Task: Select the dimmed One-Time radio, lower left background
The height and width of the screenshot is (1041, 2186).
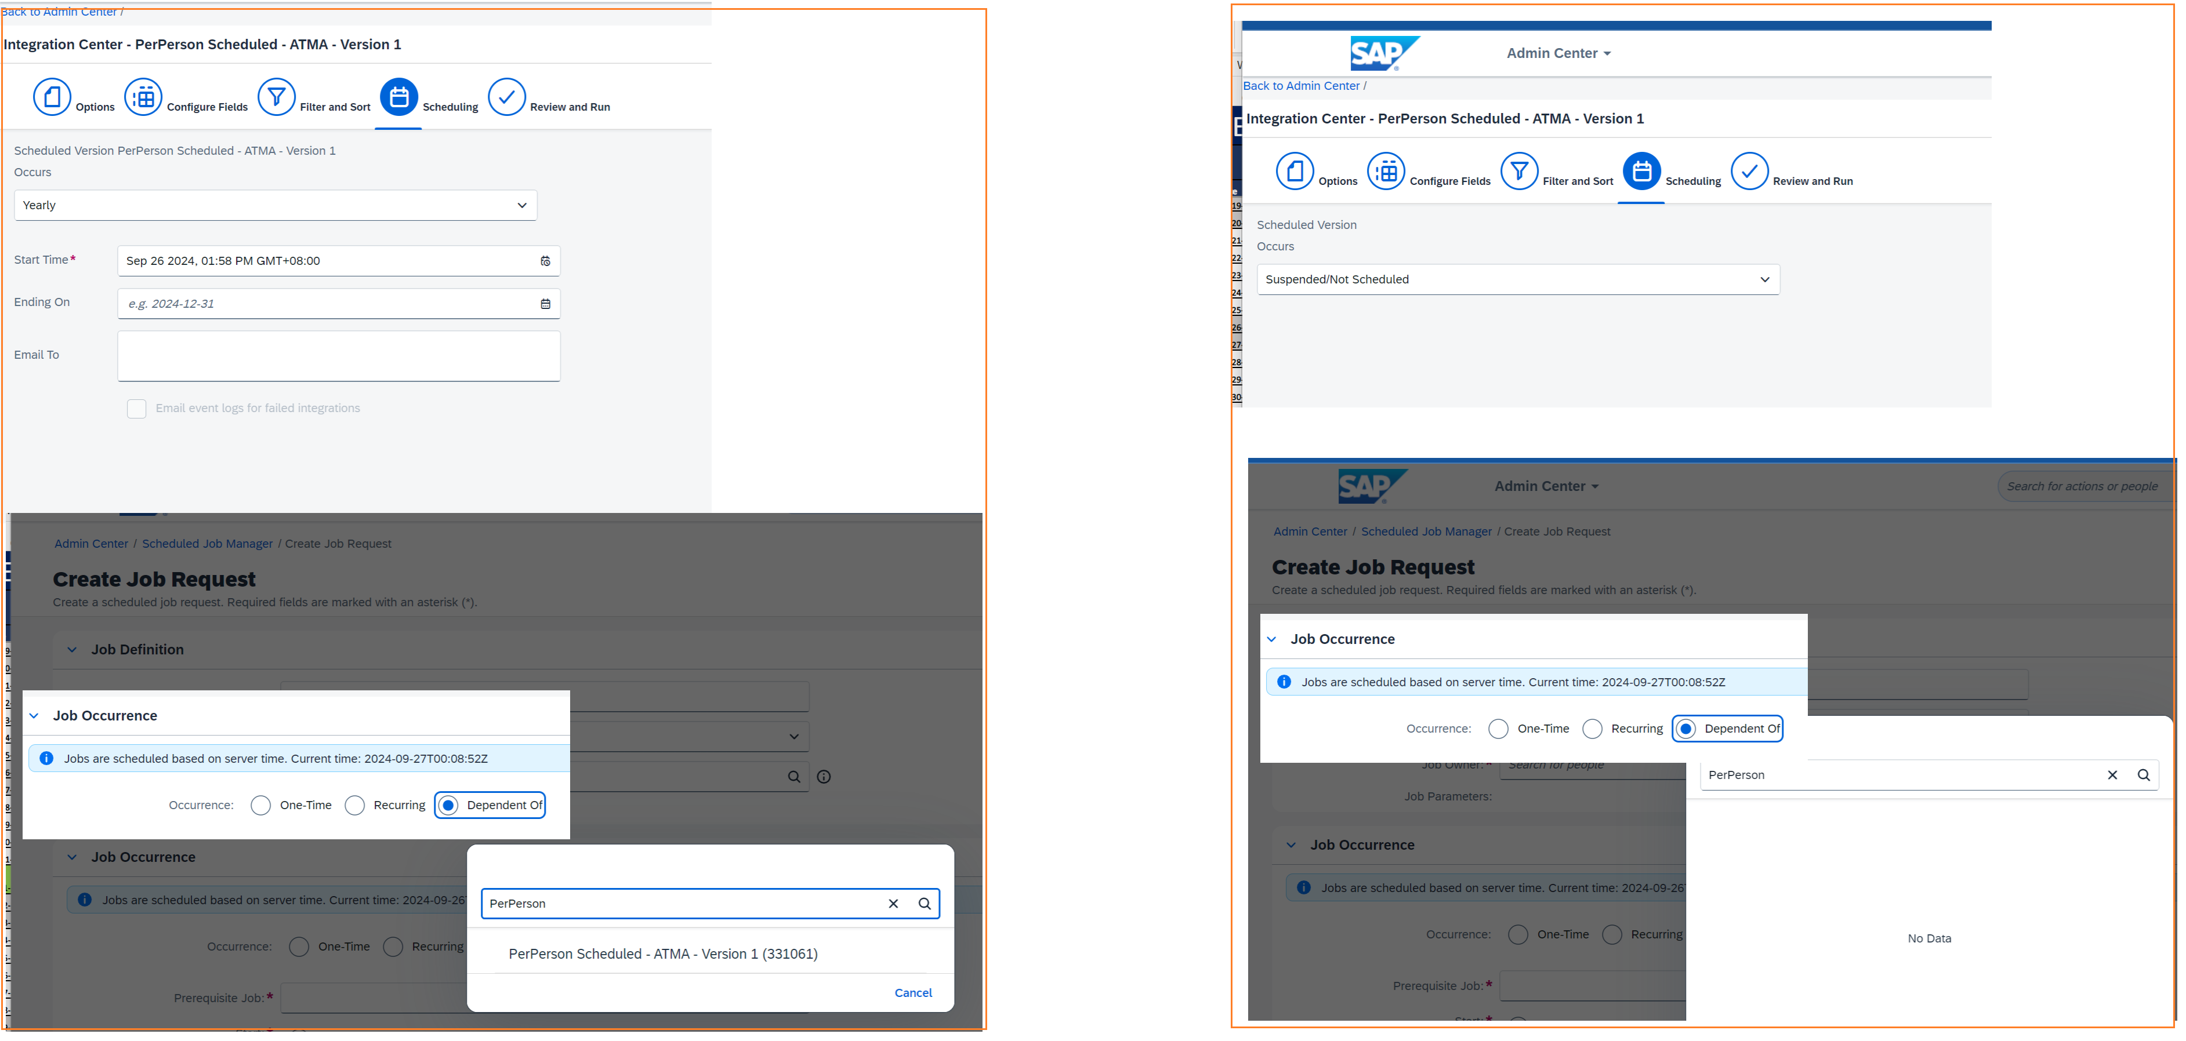Action: pos(299,947)
